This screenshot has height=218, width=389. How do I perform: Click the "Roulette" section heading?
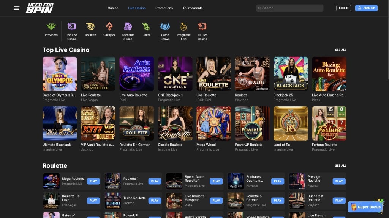click(55, 166)
